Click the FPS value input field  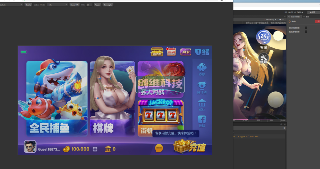click(89, 5)
